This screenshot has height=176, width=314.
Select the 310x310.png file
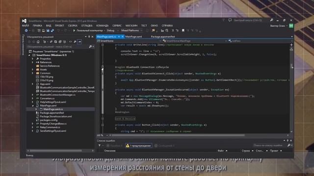point(47,80)
